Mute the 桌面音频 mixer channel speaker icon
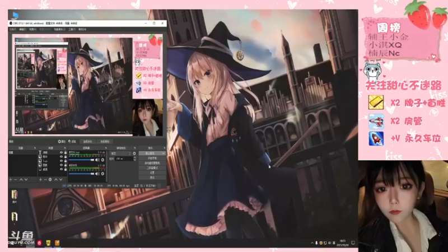 pos(97,174)
